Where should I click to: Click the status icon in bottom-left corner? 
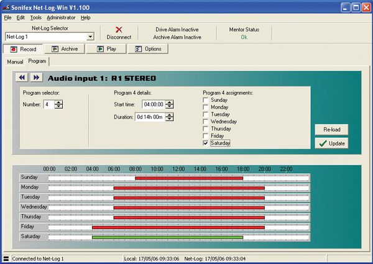coord(6,258)
